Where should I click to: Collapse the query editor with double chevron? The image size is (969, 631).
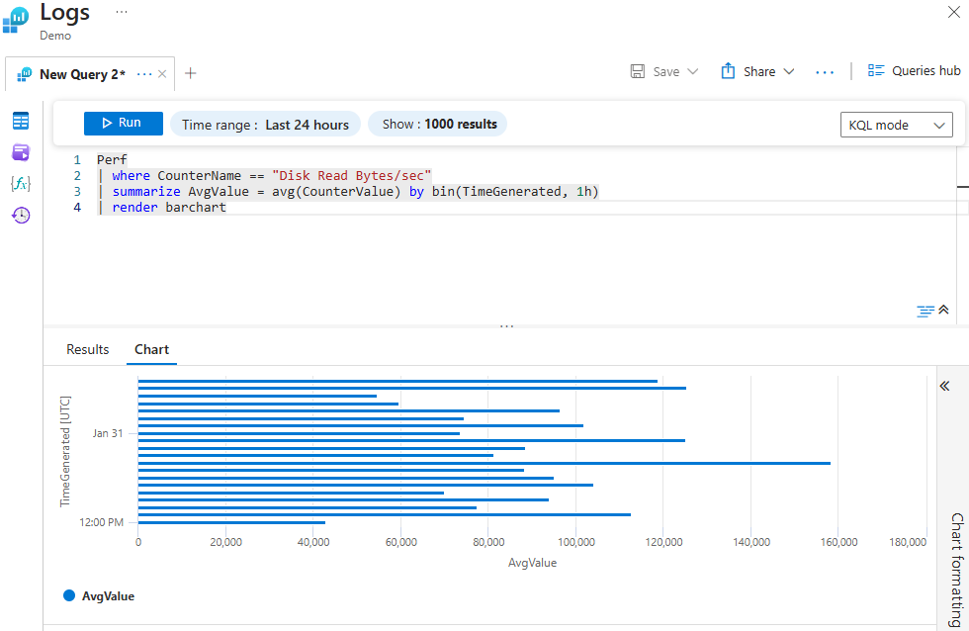pyautogui.click(x=943, y=310)
